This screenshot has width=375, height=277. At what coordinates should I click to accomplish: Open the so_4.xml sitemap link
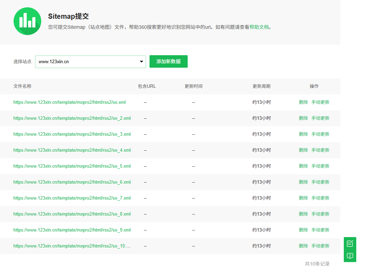(x=72, y=150)
